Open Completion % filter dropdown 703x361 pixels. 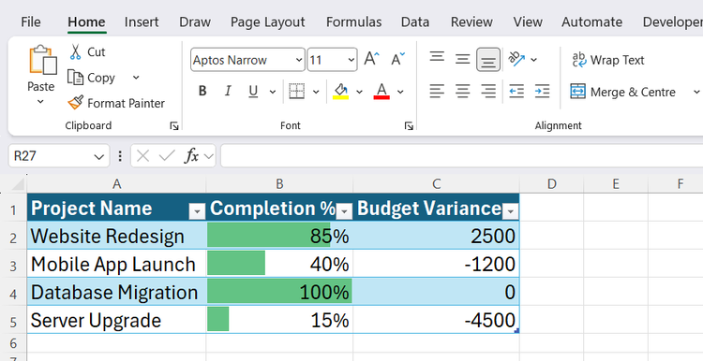click(x=344, y=211)
